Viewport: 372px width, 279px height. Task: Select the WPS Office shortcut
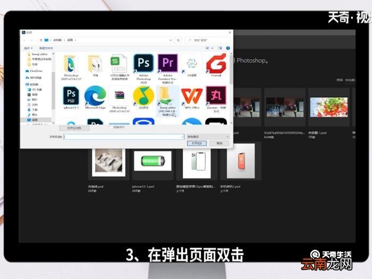[192, 95]
